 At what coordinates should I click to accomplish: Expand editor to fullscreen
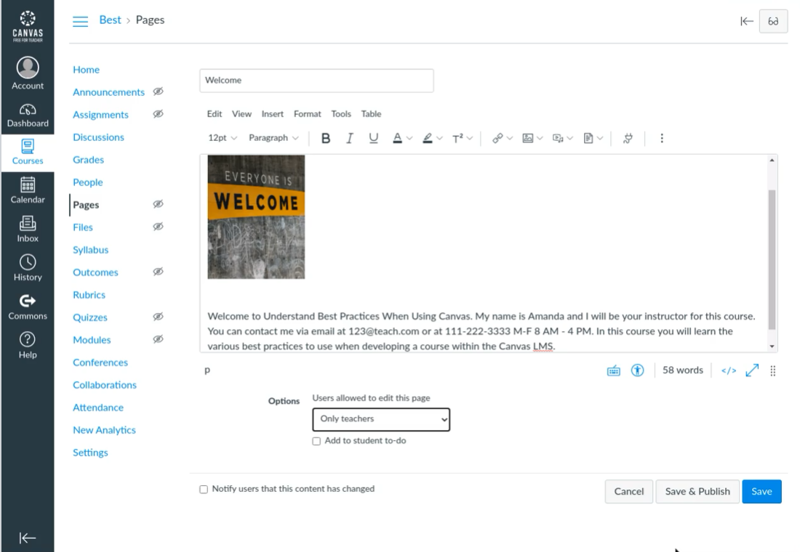tap(752, 370)
